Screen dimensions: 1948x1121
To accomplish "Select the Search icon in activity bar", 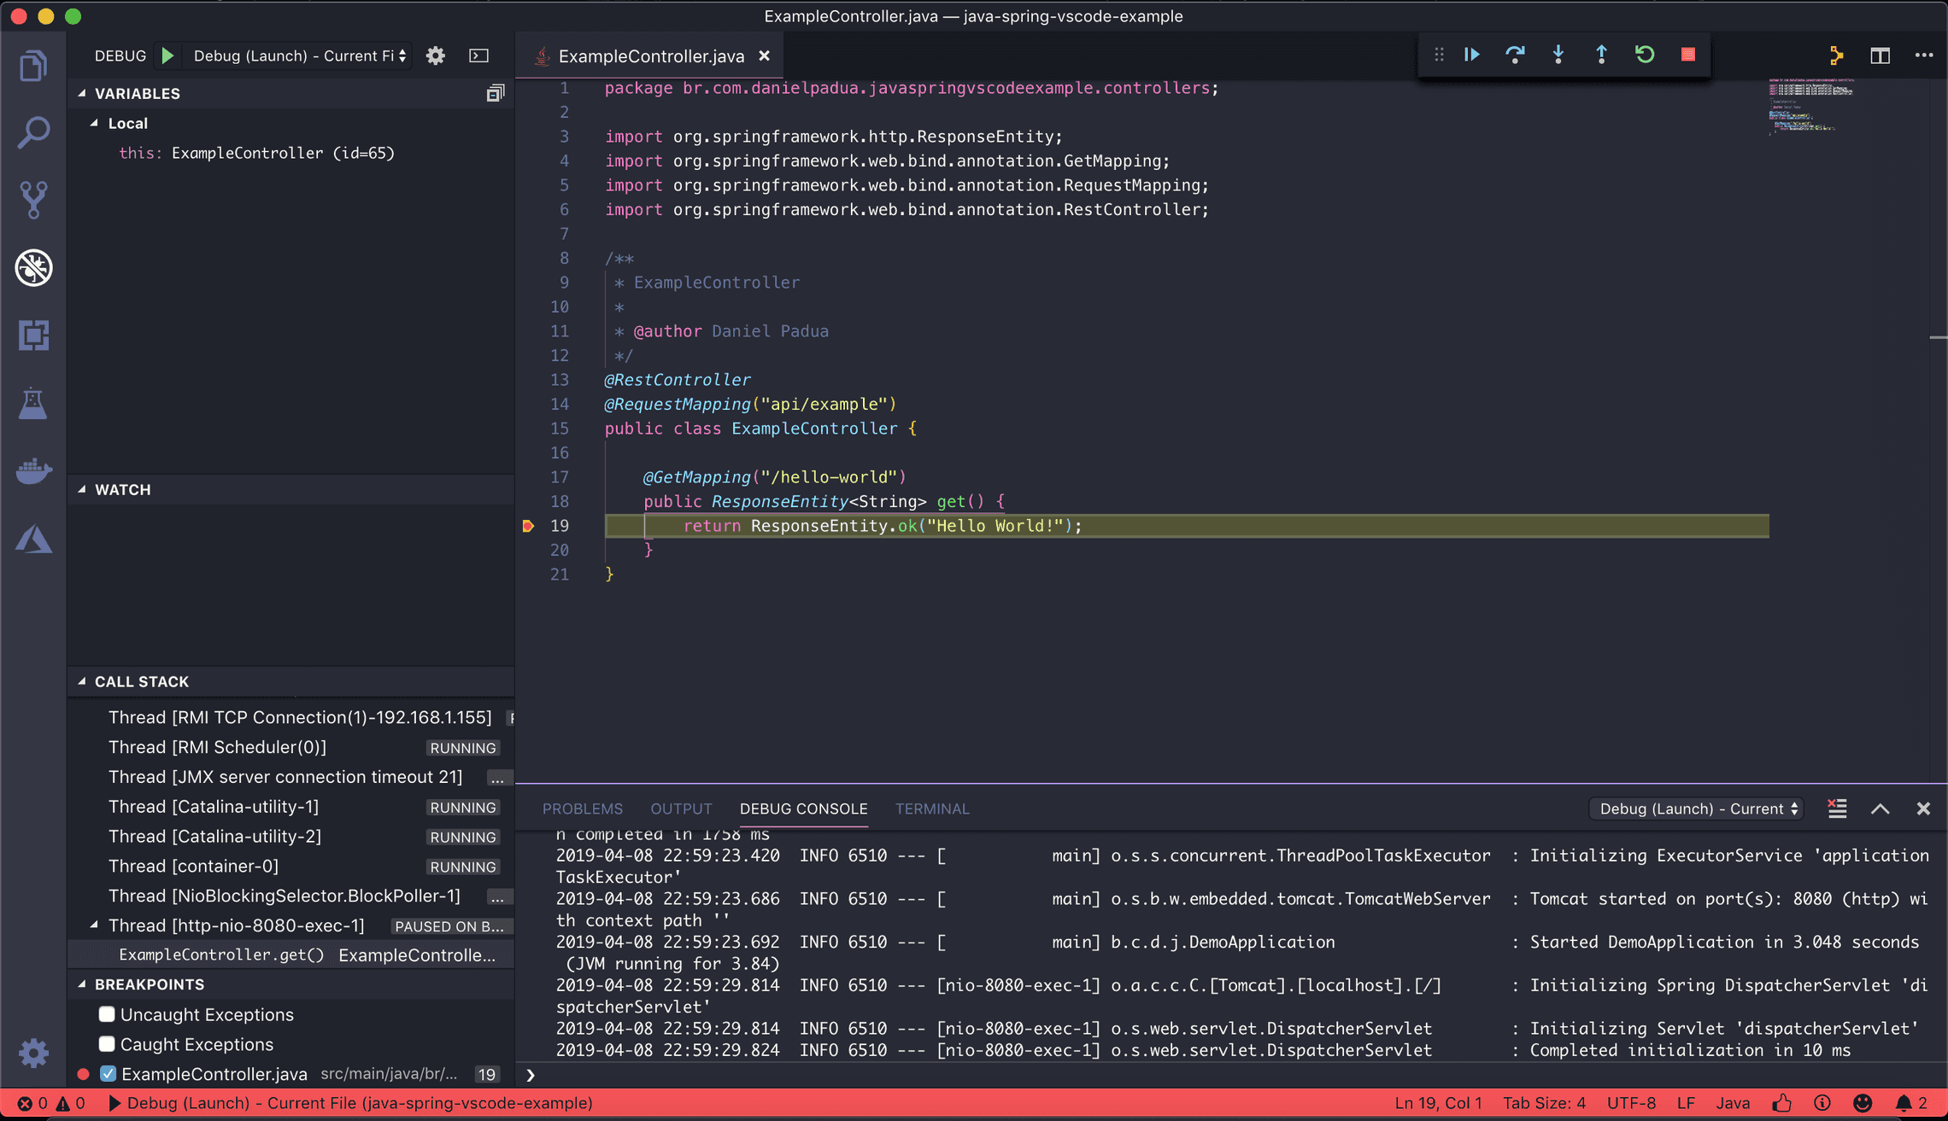I will [x=33, y=131].
